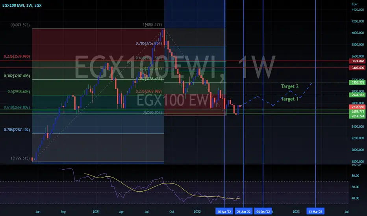Click the EGX100 EWI, 1W, EGX symbol title

[22, 5]
